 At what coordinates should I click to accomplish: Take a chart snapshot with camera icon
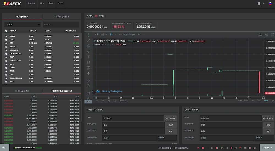260,35
